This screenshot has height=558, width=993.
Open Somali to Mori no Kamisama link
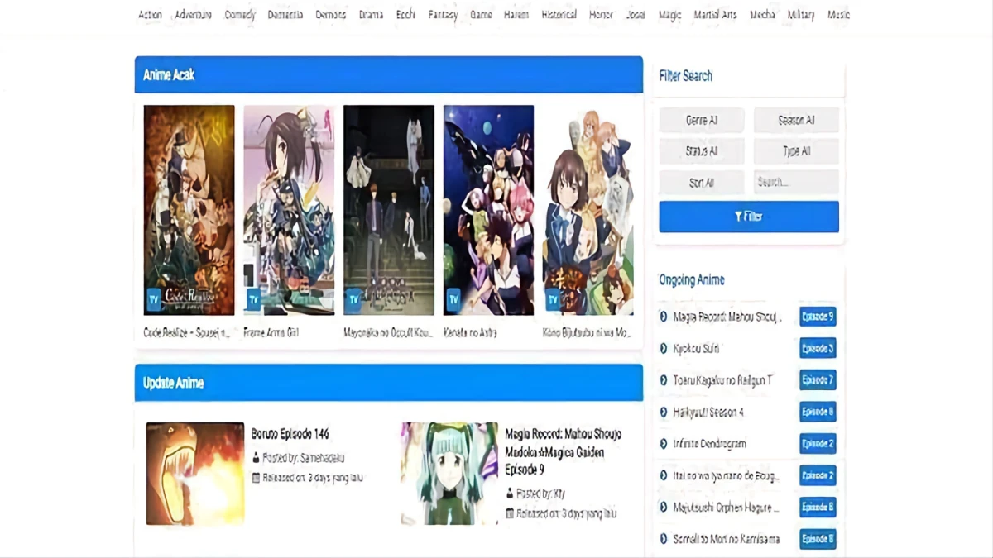pyautogui.click(x=727, y=539)
